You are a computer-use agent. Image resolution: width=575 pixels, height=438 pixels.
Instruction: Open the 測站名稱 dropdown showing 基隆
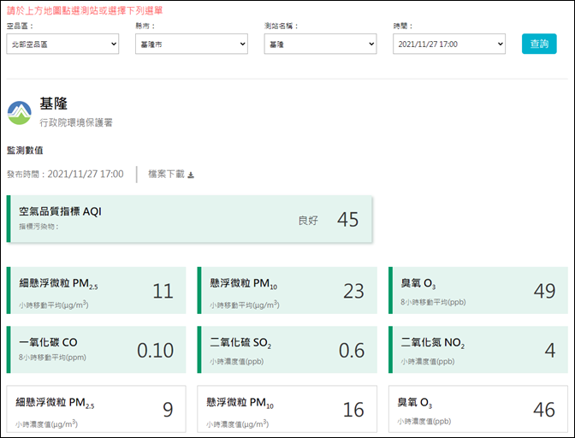[320, 44]
